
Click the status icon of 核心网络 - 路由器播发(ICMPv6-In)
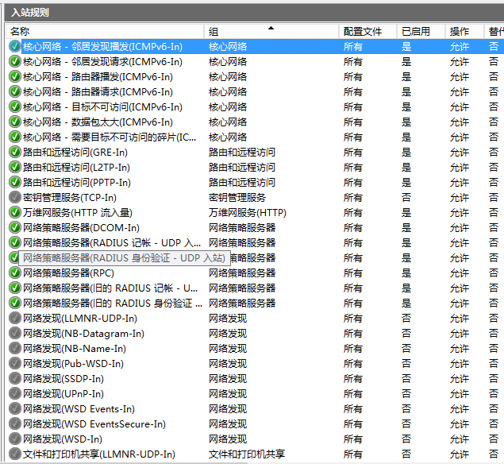click(15, 76)
